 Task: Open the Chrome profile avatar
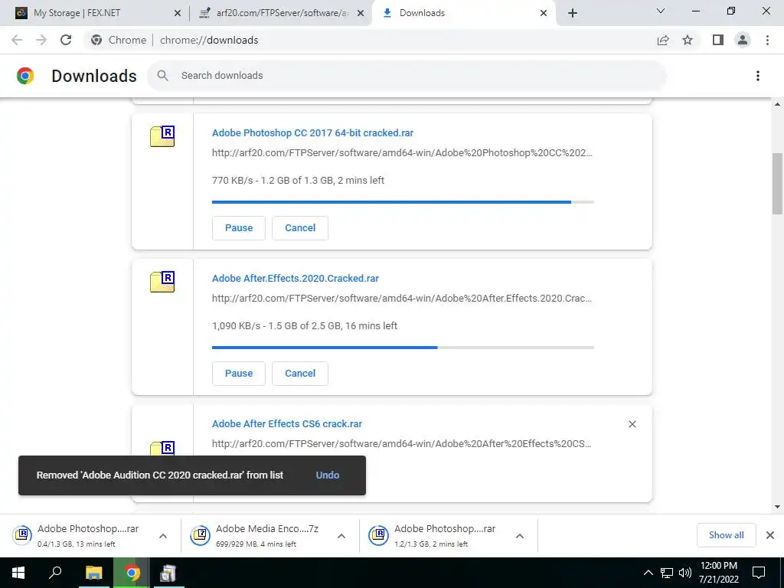click(743, 40)
